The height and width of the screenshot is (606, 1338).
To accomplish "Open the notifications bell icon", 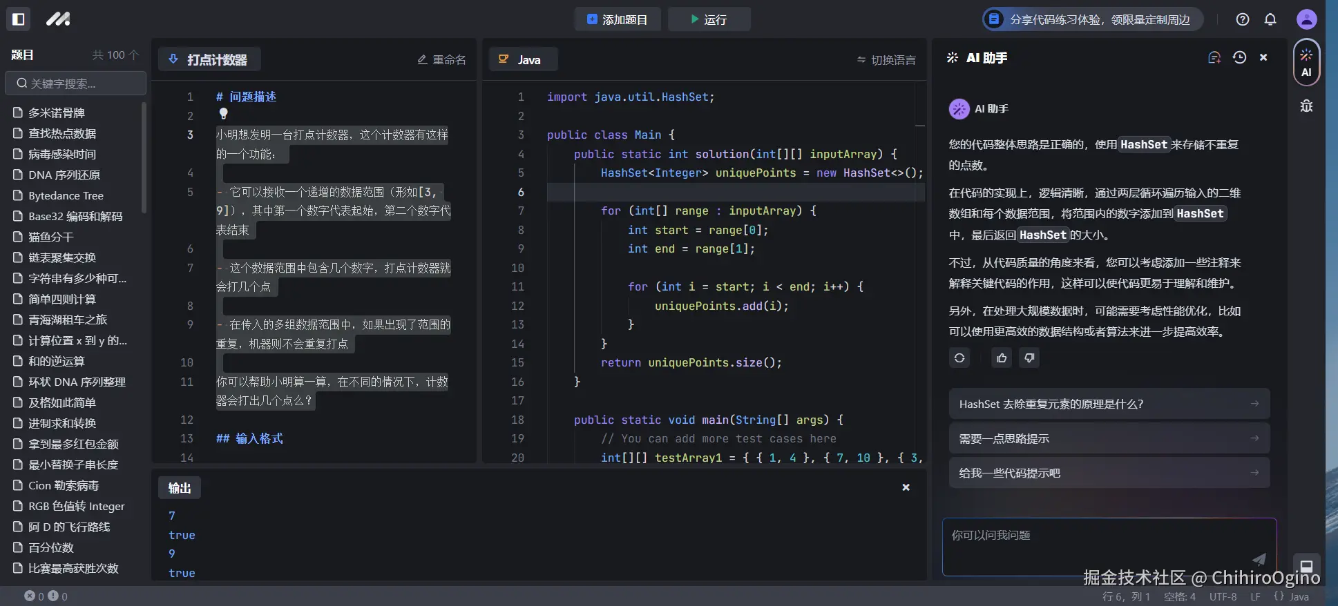I will tap(1270, 19).
